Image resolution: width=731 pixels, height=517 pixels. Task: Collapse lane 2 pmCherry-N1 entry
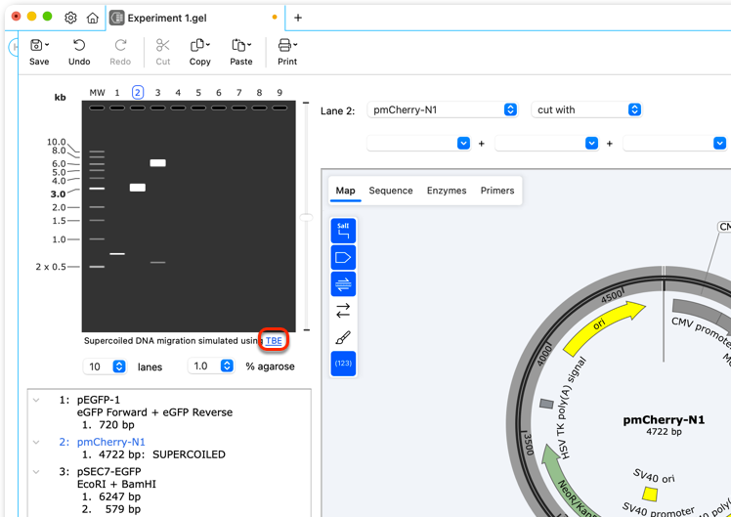[x=36, y=442]
